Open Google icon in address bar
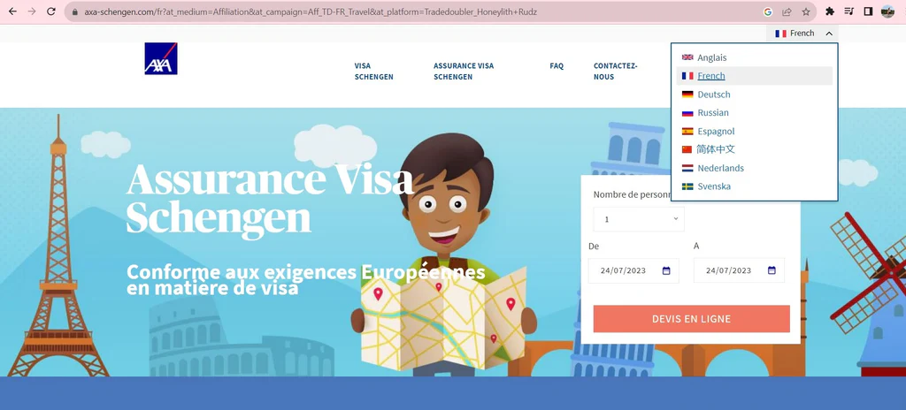The height and width of the screenshot is (410, 906). click(x=767, y=11)
